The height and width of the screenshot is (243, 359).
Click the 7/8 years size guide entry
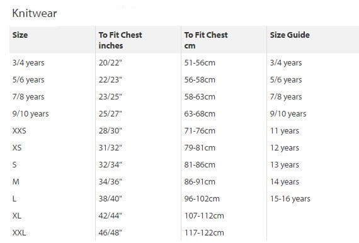tap(286, 96)
